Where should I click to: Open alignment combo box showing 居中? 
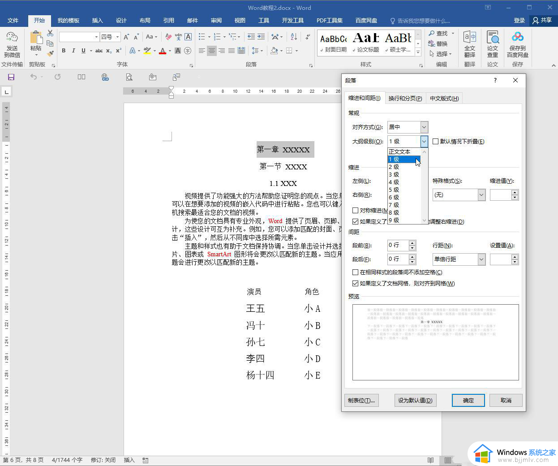pos(408,127)
